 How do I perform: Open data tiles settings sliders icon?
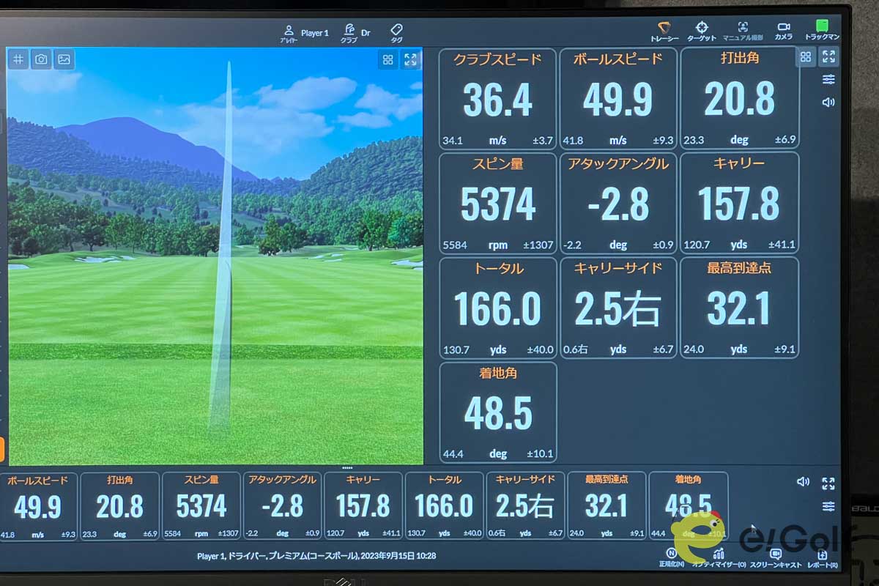pos(828,79)
